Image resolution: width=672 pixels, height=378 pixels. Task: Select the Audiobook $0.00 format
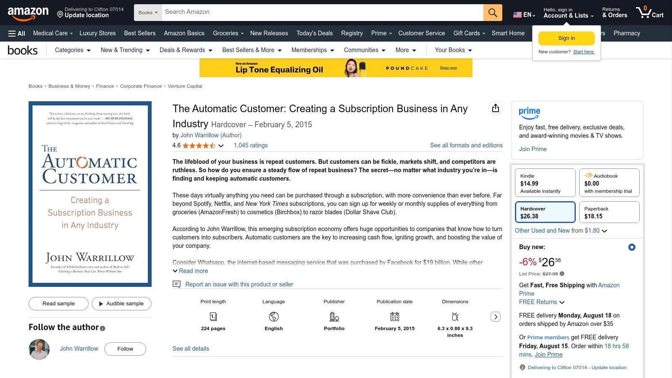(609, 183)
